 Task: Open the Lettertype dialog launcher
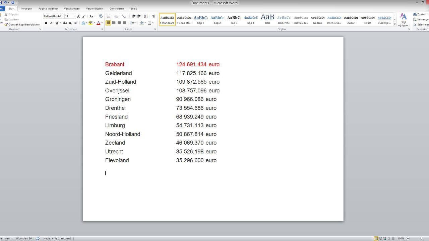pyautogui.click(x=102, y=29)
